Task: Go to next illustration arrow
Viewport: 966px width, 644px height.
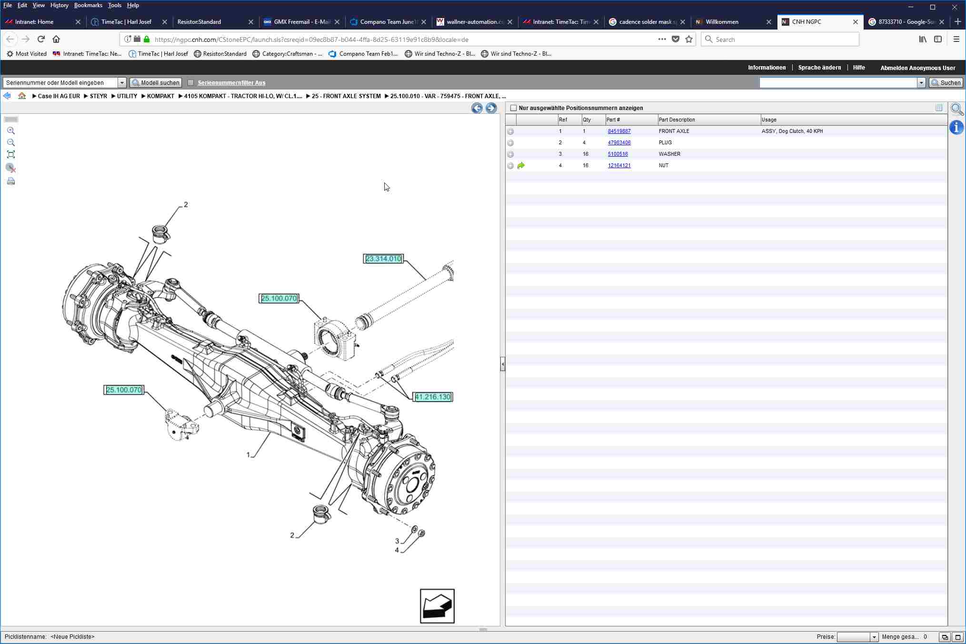Action: pyautogui.click(x=491, y=108)
